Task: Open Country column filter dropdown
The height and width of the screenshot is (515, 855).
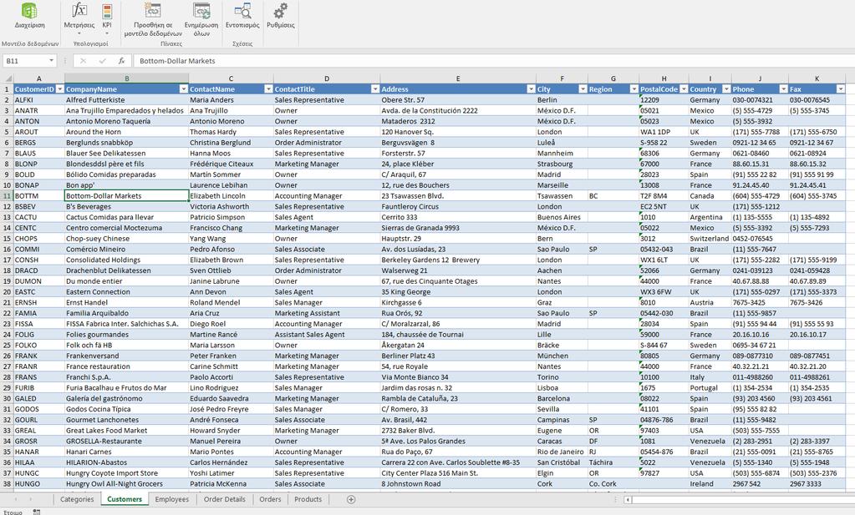Action: point(726,89)
